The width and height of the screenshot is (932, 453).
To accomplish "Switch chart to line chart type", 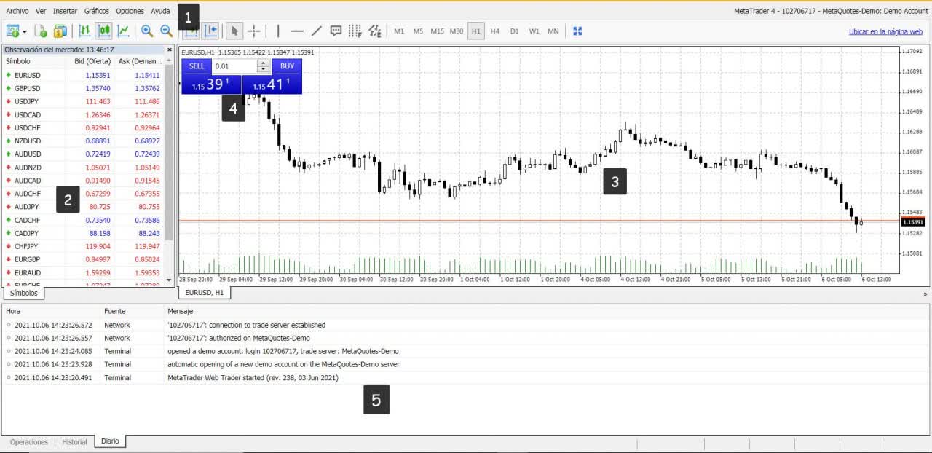I will [x=124, y=31].
